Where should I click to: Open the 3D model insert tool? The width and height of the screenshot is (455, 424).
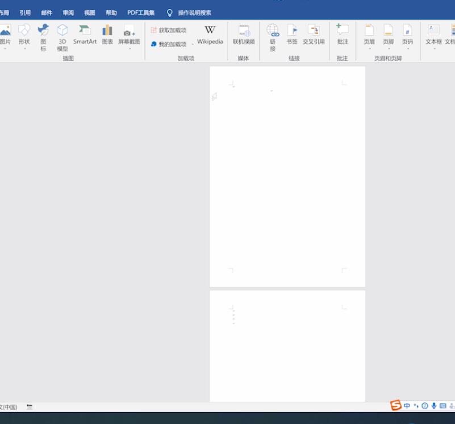[x=62, y=38]
